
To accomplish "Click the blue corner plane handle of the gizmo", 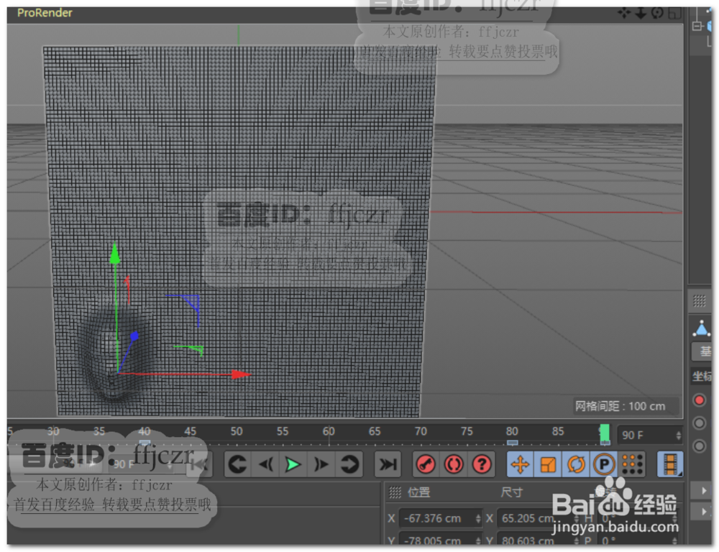I will click(192, 303).
